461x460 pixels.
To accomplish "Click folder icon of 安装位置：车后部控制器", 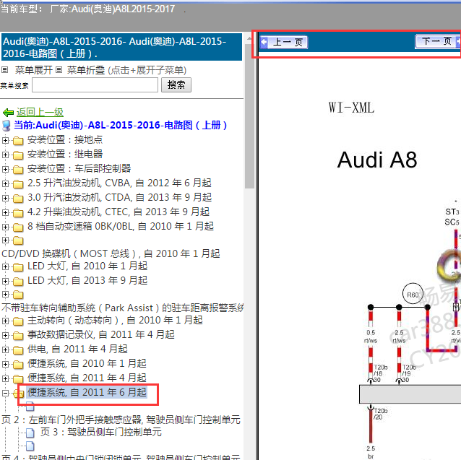I will (18, 170).
